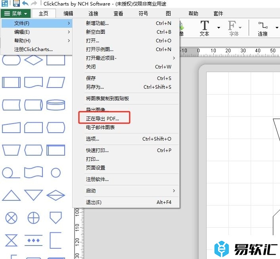Pick the rounded terminator shape
This screenshot has height=259, width=280.
coord(11,60)
